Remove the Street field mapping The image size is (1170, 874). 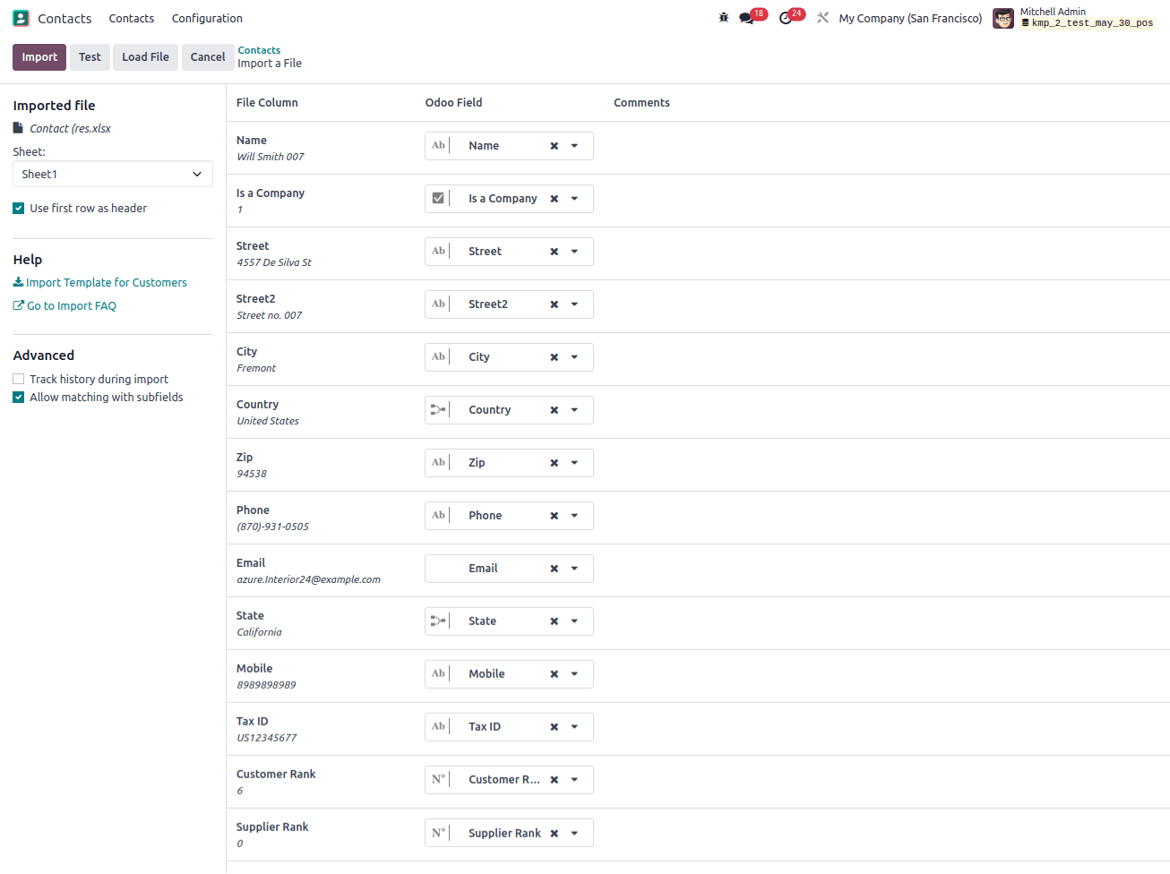click(x=555, y=252)
